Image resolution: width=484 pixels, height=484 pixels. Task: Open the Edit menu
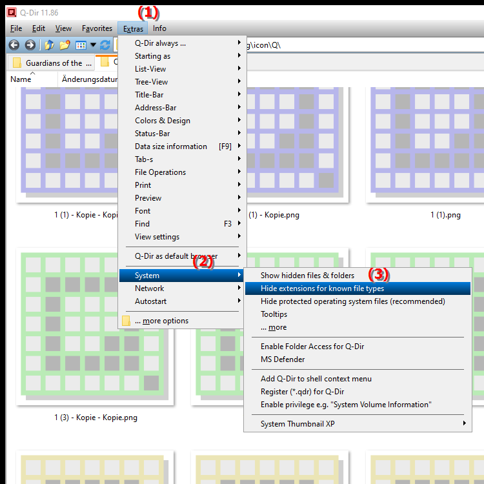point(39,28)
